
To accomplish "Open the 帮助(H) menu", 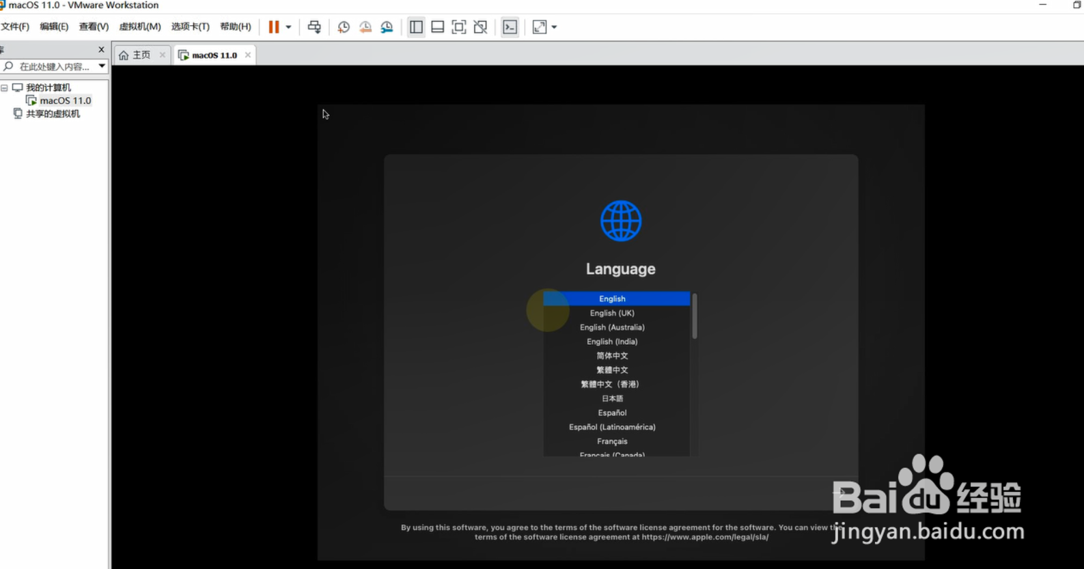I will coord(236,27).
